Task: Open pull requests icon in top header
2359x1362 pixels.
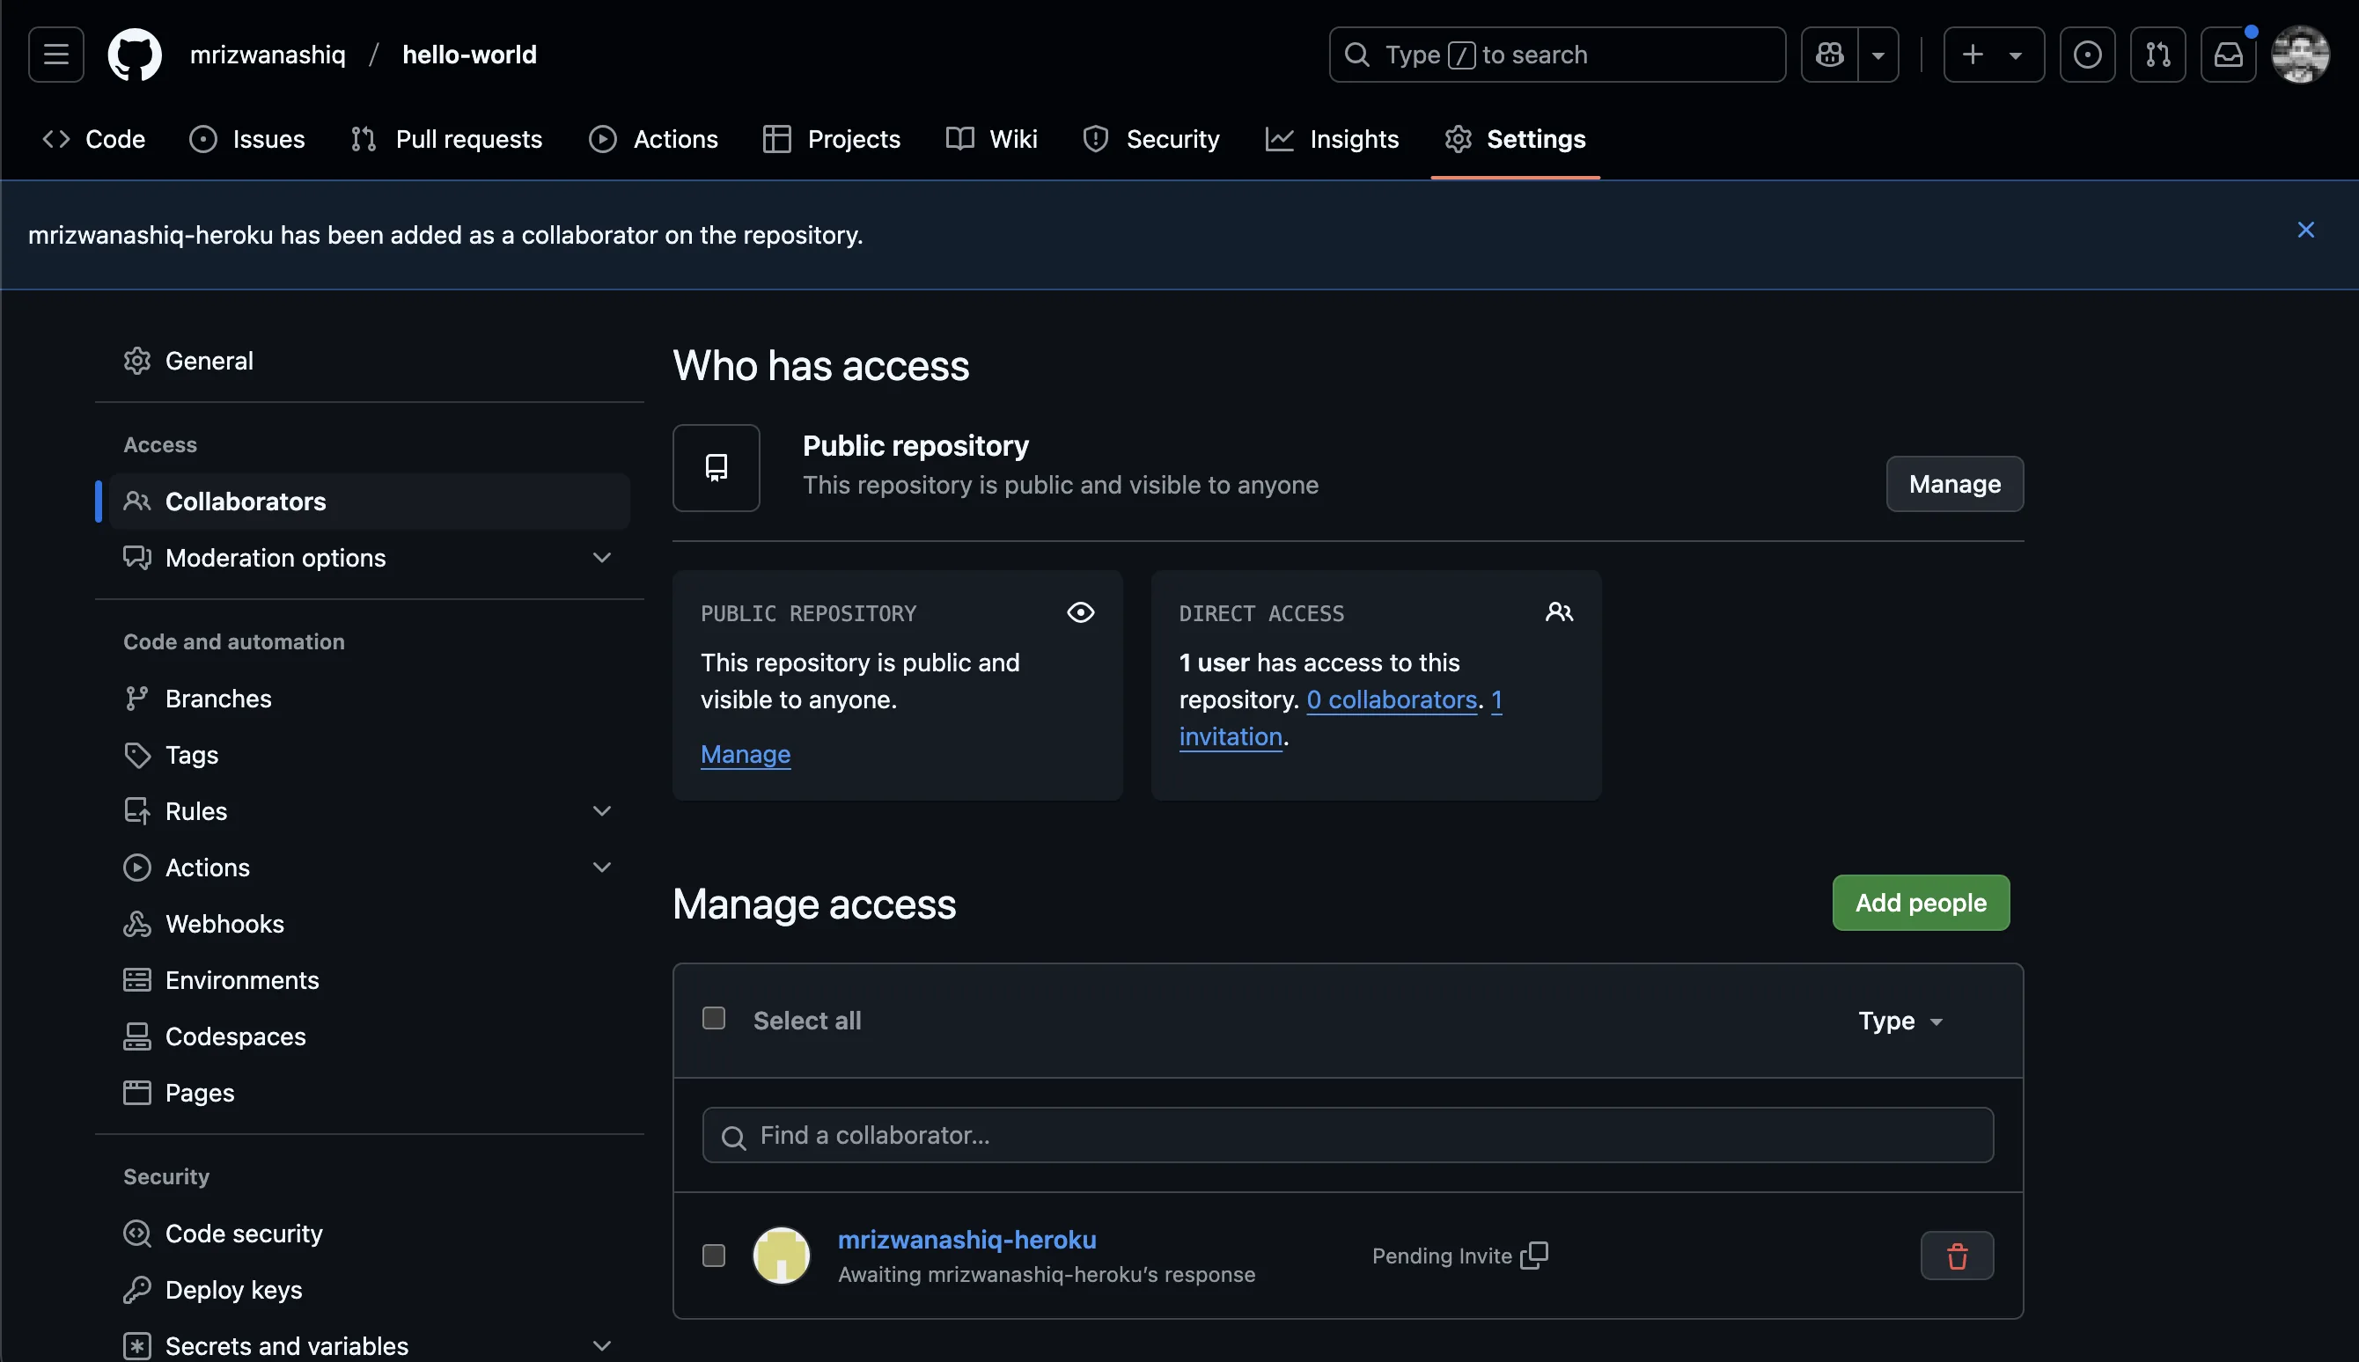Action: [2157, 55]
